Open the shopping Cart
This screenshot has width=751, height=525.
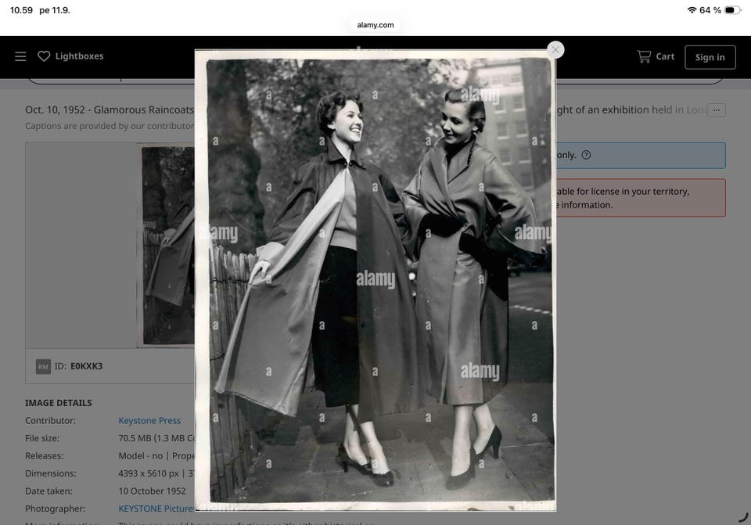pos(656,56)
